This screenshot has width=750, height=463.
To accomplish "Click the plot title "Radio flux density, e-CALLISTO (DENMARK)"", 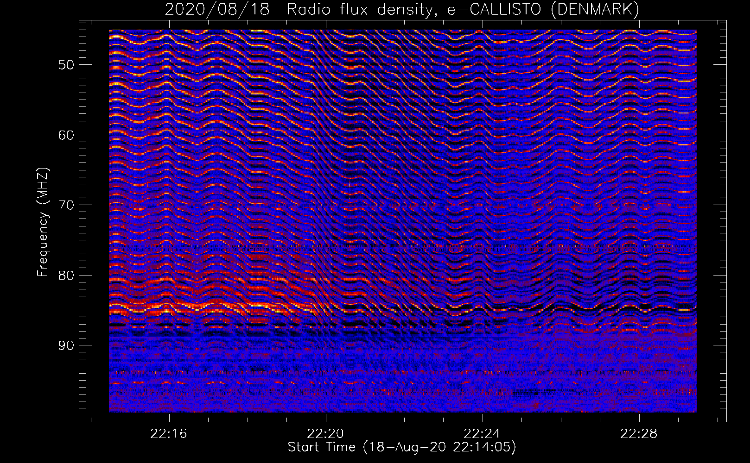I will tap(463, 10).
